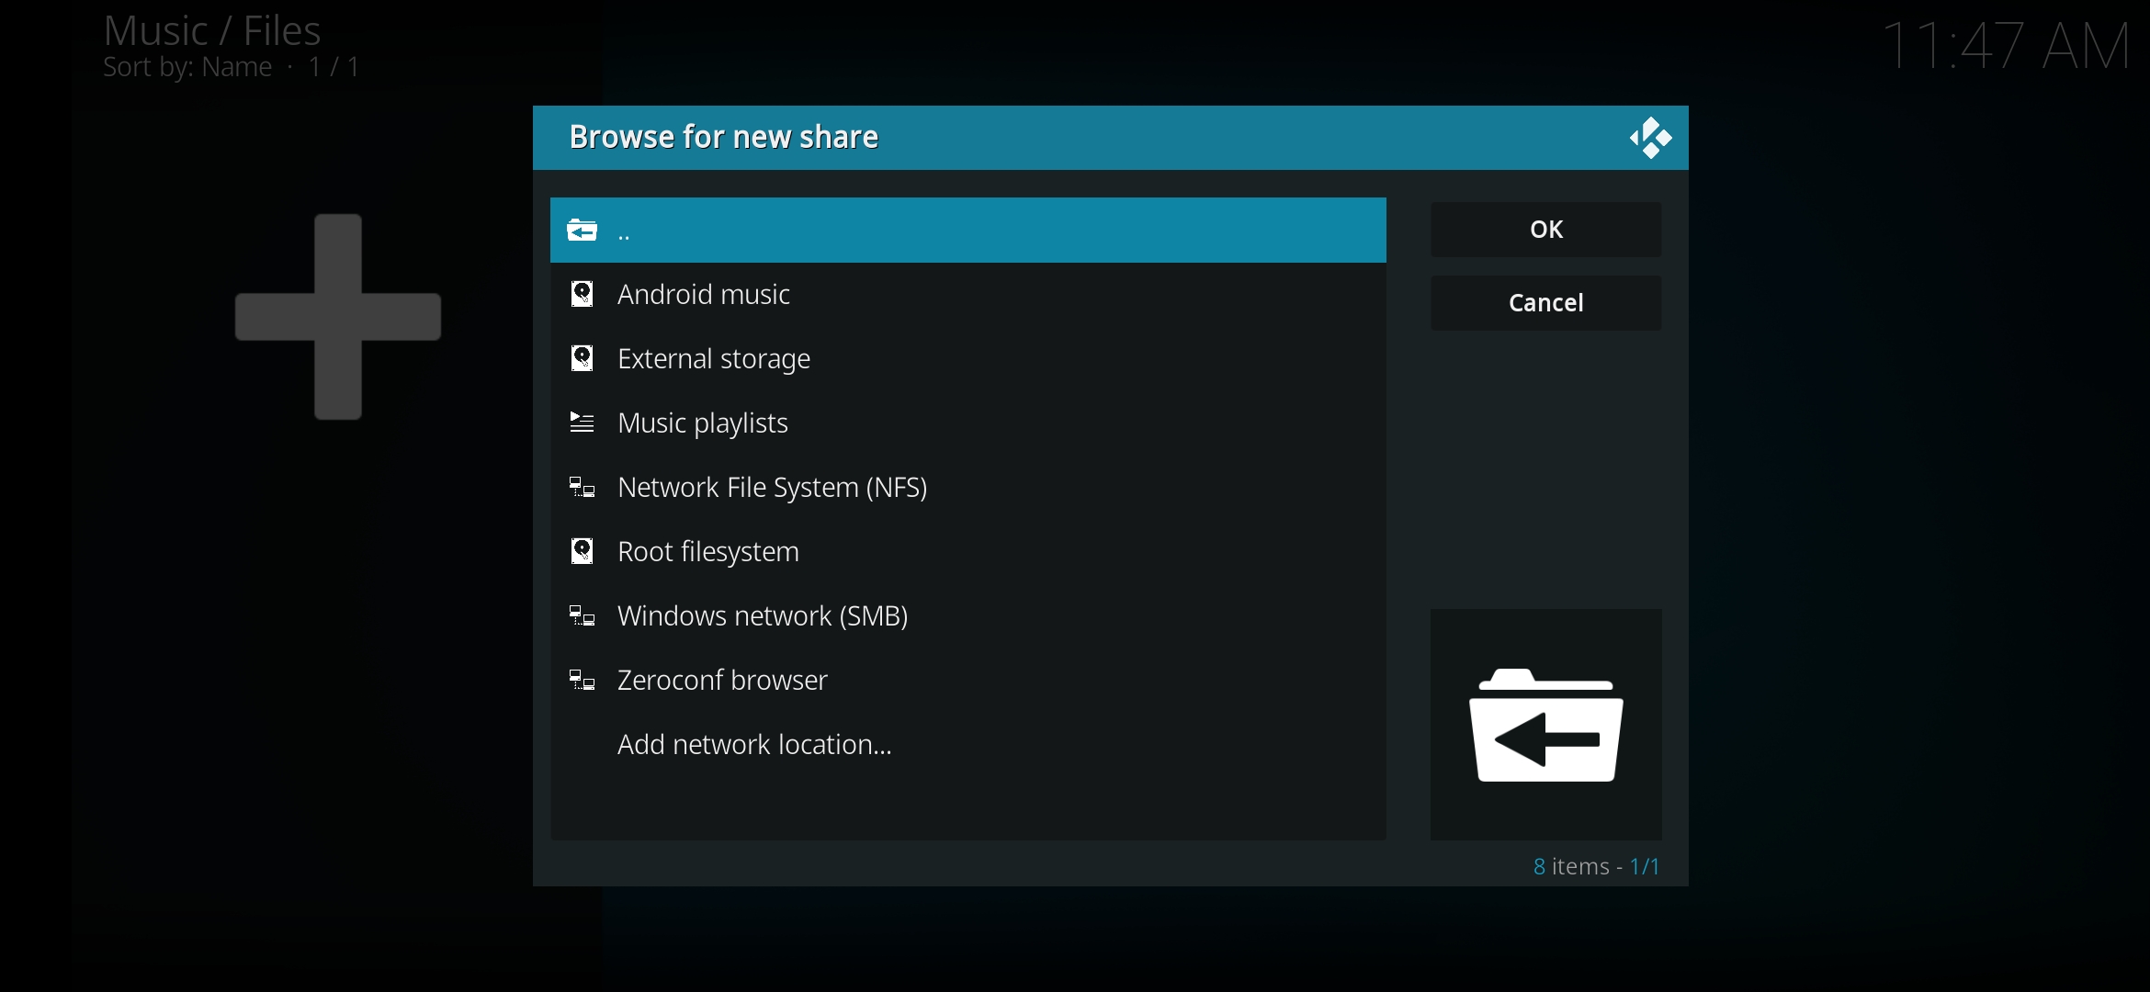Open Music playlists entry
The height and width of the screenshot is (992, 2150).
pyautogui.click(x=703, y=423)
